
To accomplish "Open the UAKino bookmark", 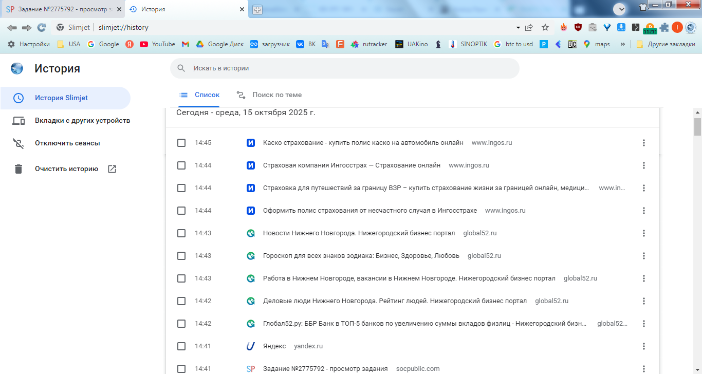I will point(411,44).
